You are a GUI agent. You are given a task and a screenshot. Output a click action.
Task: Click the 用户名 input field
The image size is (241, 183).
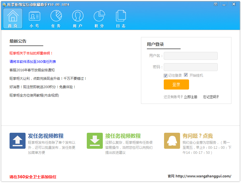pos(190,56)
